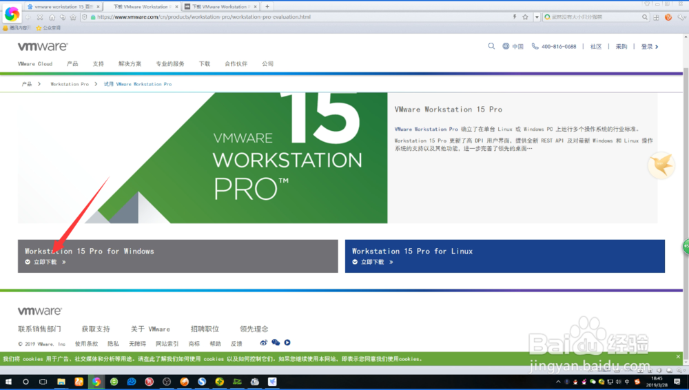Viewport: 689px width, 390px height.
Task: Click the undo-close-tab arrow beside home
Action: [63, 17]
